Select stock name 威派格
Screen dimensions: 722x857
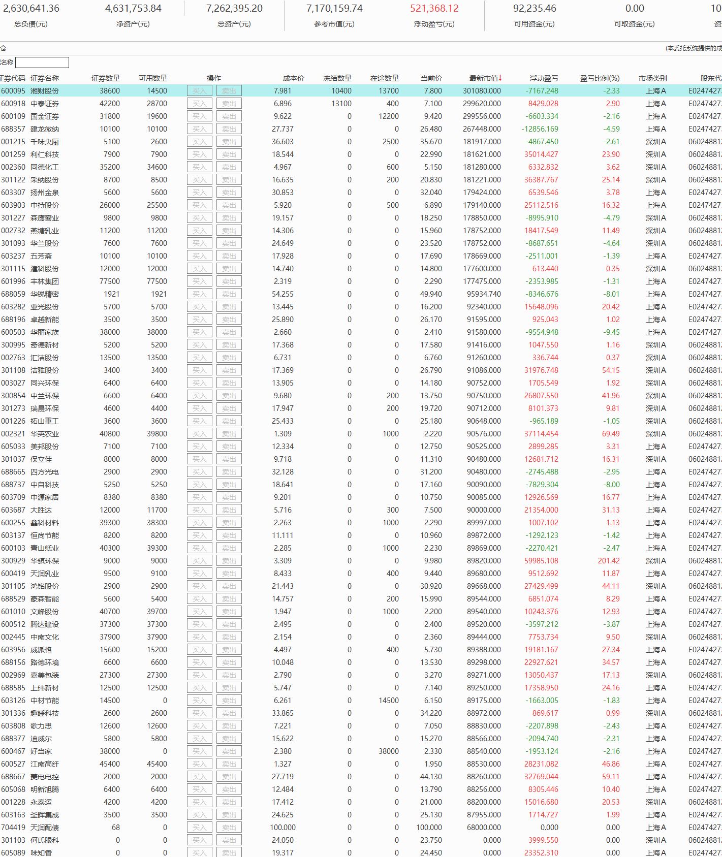click(41, 650)
